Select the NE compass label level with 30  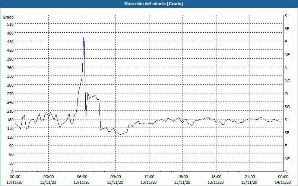287,159
